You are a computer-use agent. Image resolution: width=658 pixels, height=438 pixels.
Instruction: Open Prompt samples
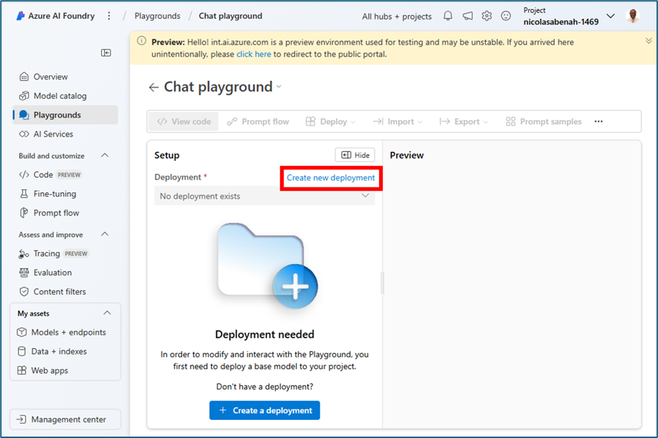tap(544, 122)
